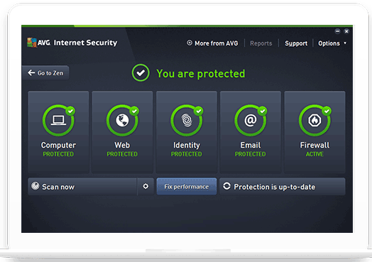This screenshot has height=262, width=372.
Task: Start Scan now
Action: [82, 187]
